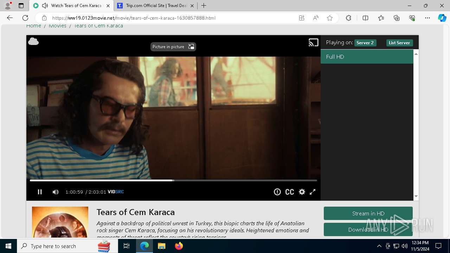Toggle Split screen view
This screenshot has height=253, width=450.
pyautogui.click(x=365, y=18)
